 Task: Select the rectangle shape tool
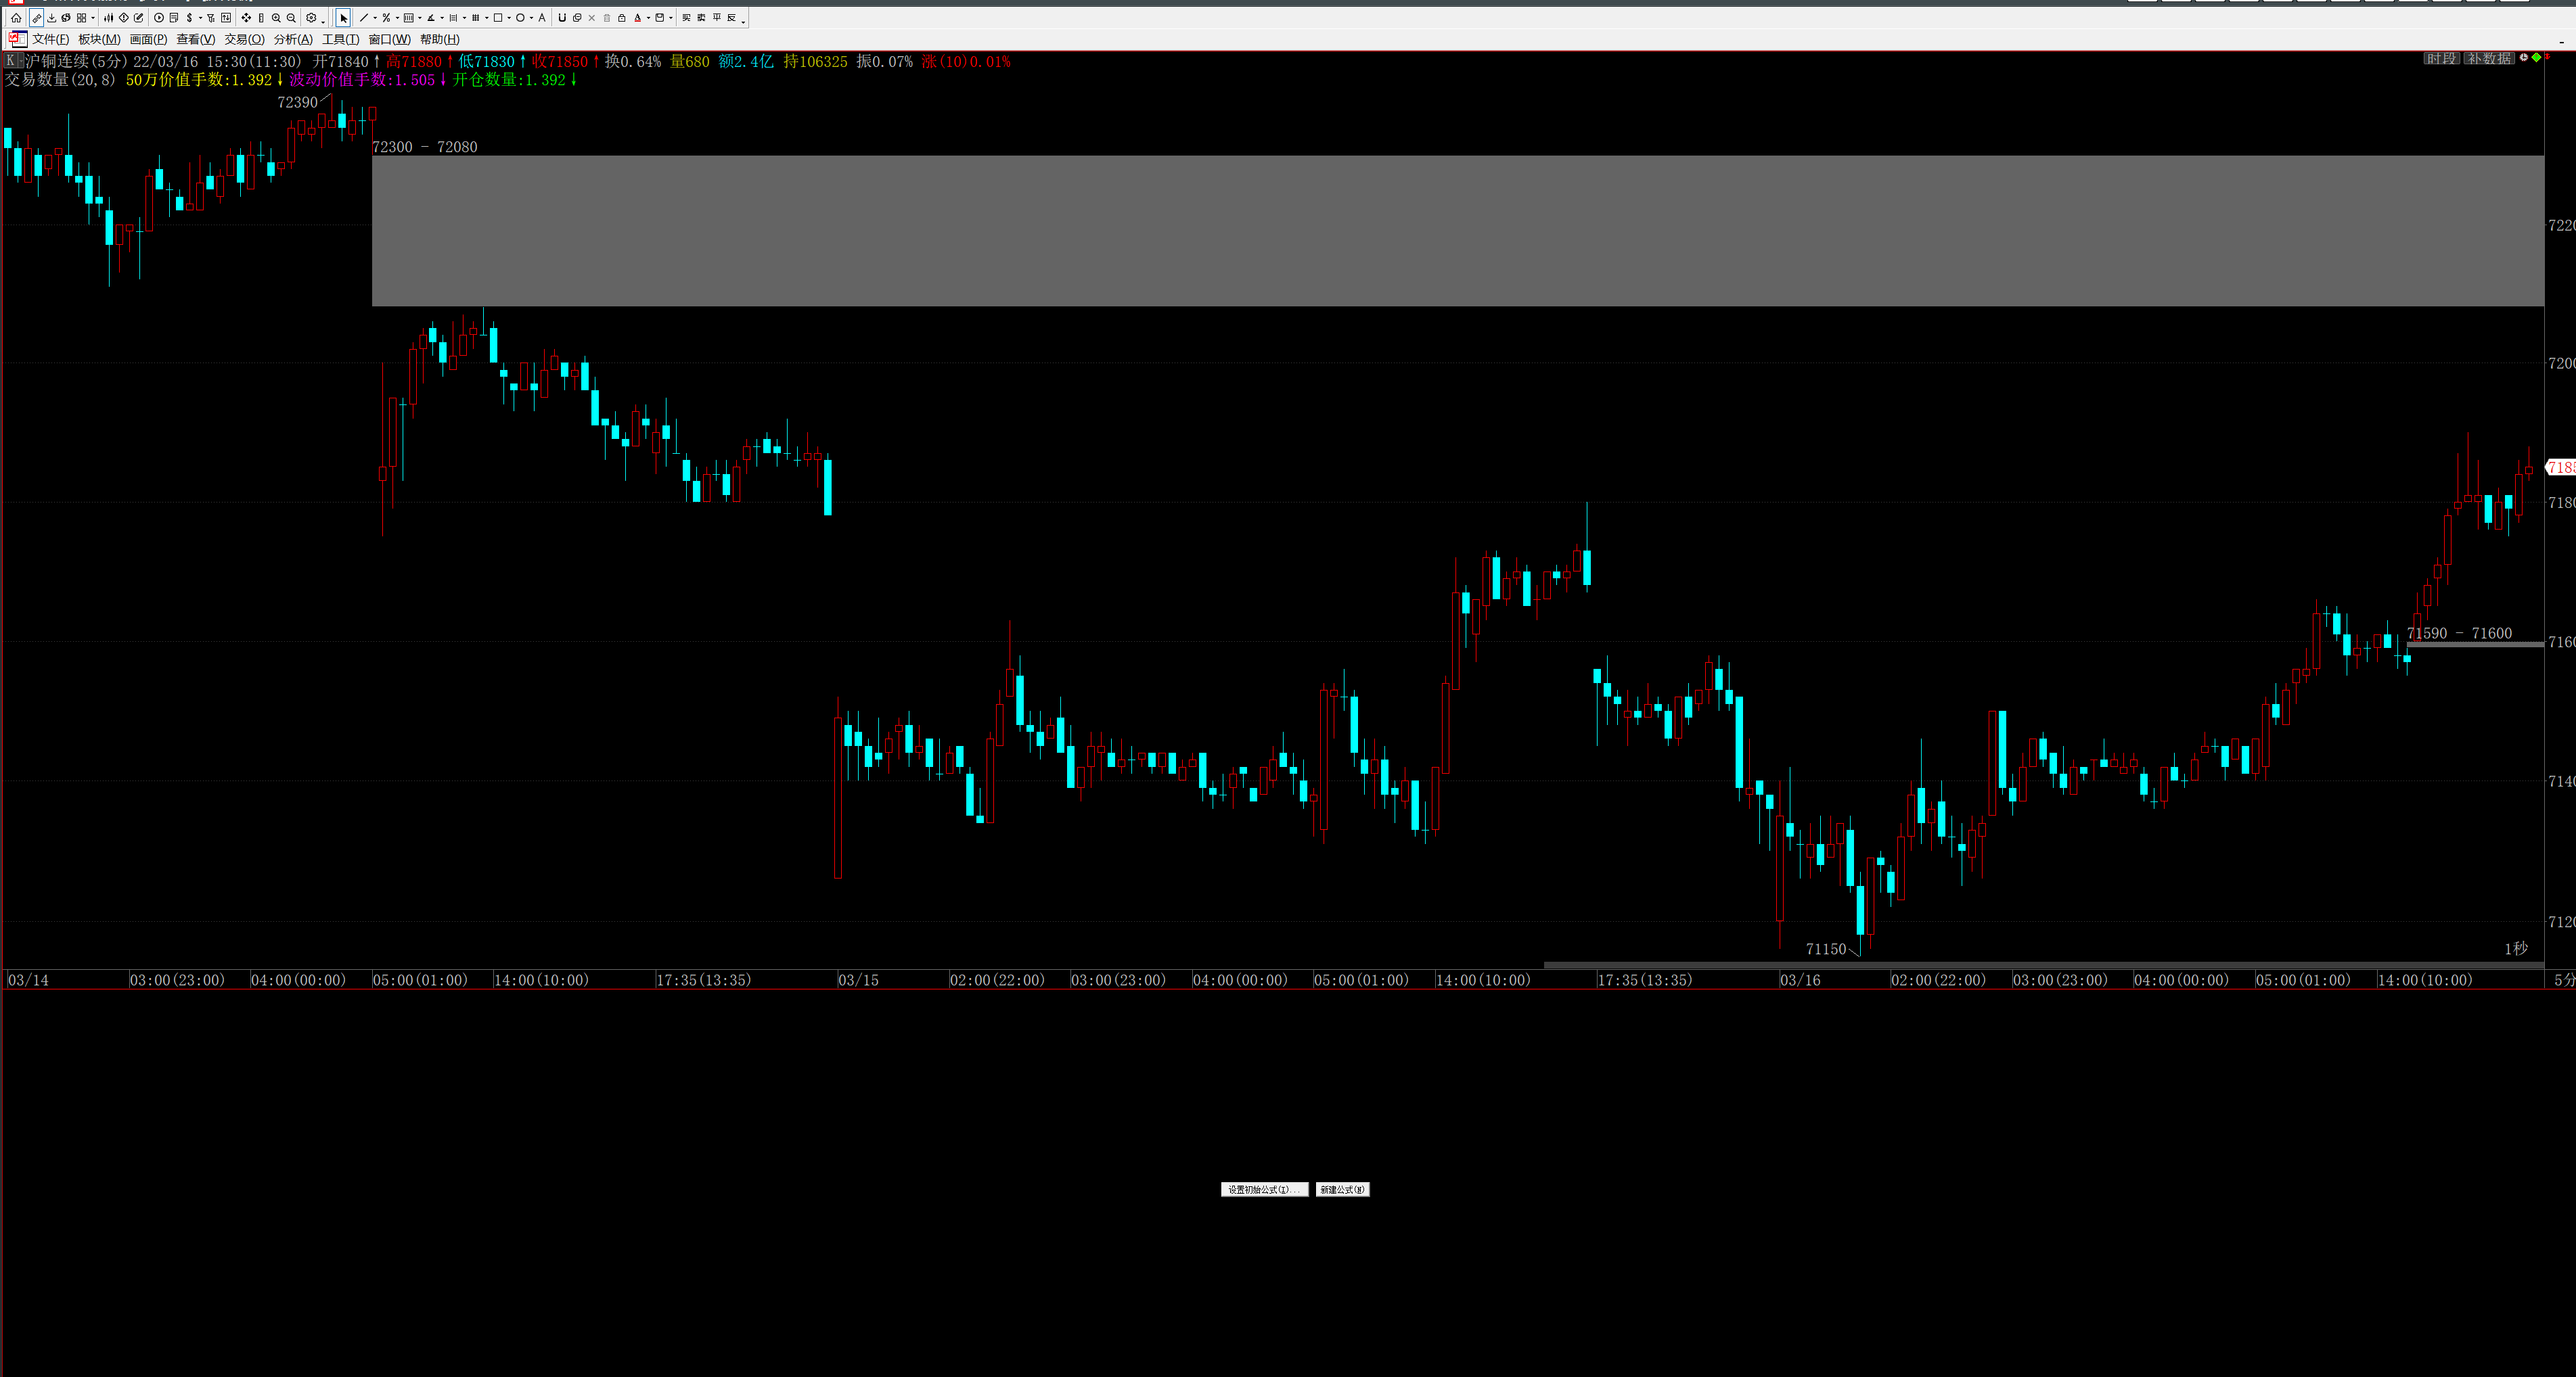[498, 18]
